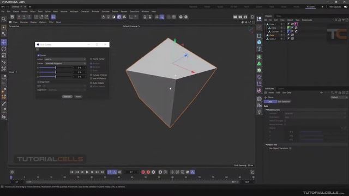Open the Light object icon
The image size is (349, 196).
pyautogui.click(x=259, y=112)
